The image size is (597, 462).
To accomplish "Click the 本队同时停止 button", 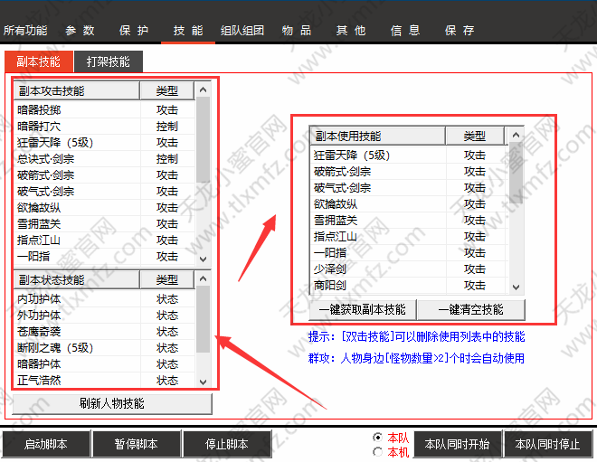I will point(548,444).
